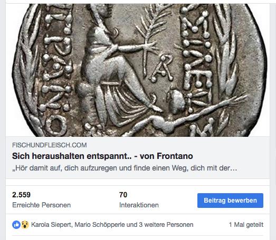Select the Erreichte Personen label
Image resolution: width=276 pixels, height=240 pixels.
point(41,205)
